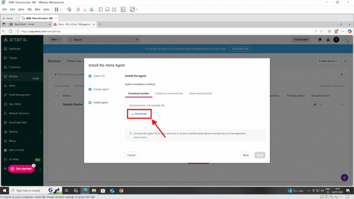Show hidden system tray icons
This screenshot has height=199, width=354.
coord(309,191)
